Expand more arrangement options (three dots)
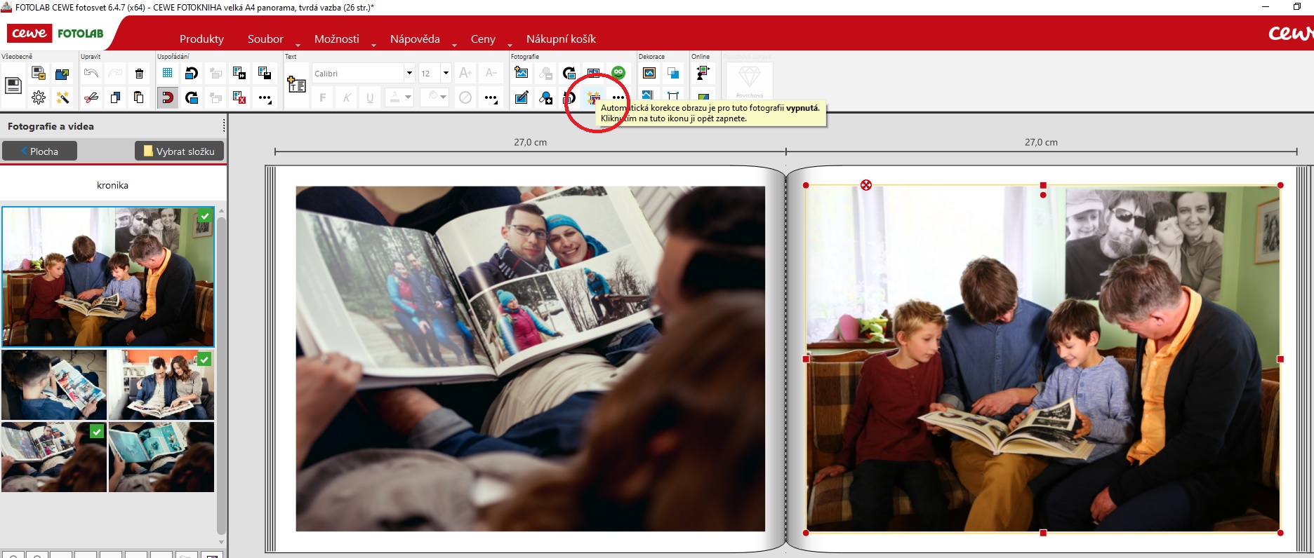 pos(265,99)
